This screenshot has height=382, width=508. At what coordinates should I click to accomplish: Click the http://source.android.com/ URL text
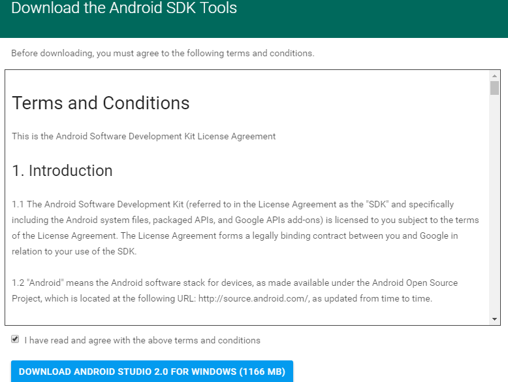coord(253,298)
